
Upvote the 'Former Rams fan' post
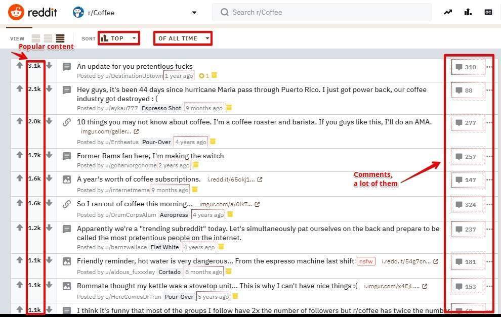(19, 155)
